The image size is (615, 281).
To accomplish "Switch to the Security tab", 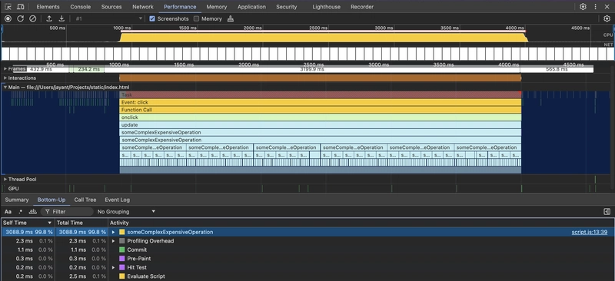I will coord(286,7).
